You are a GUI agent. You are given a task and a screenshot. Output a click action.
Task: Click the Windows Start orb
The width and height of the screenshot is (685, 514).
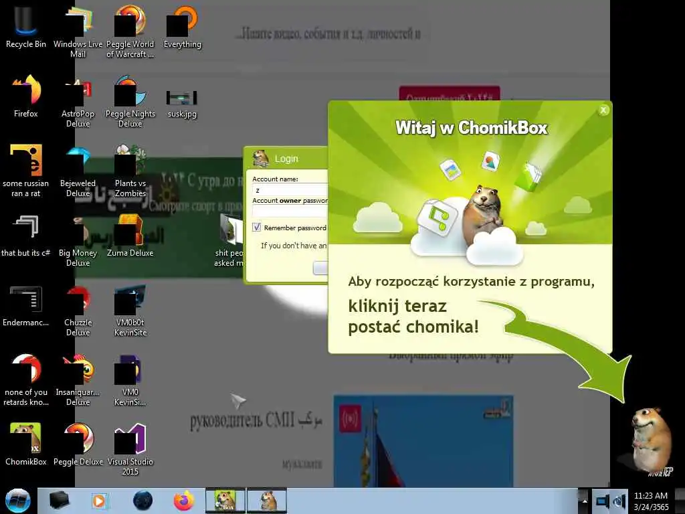click(x=17, y=501)
